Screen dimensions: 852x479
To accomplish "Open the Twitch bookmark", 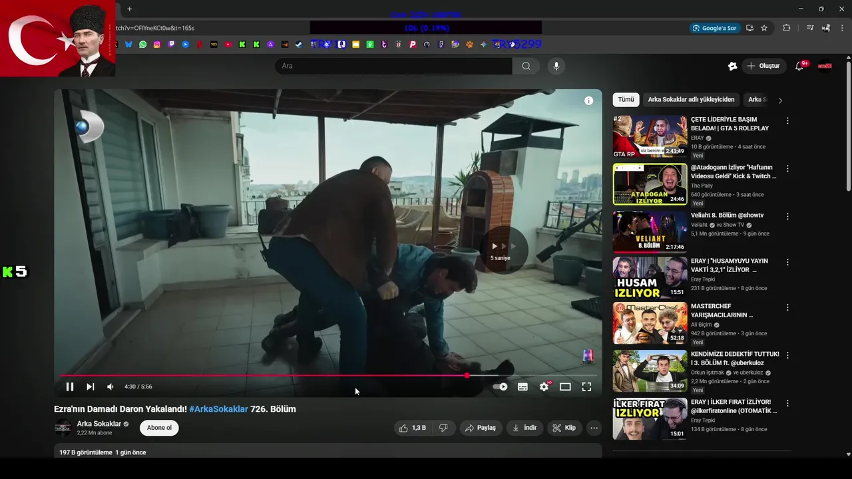I will (171, 45).
